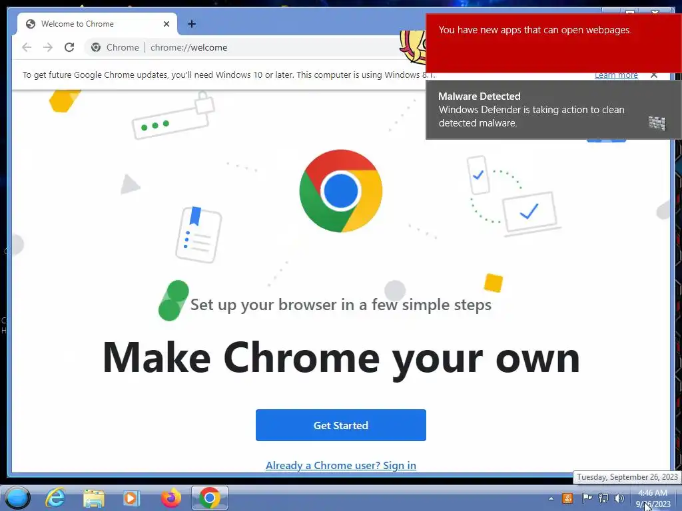682x511 pixels.
Task: Launch Internet Explorer from taskbar
Action: coord(56,498)
